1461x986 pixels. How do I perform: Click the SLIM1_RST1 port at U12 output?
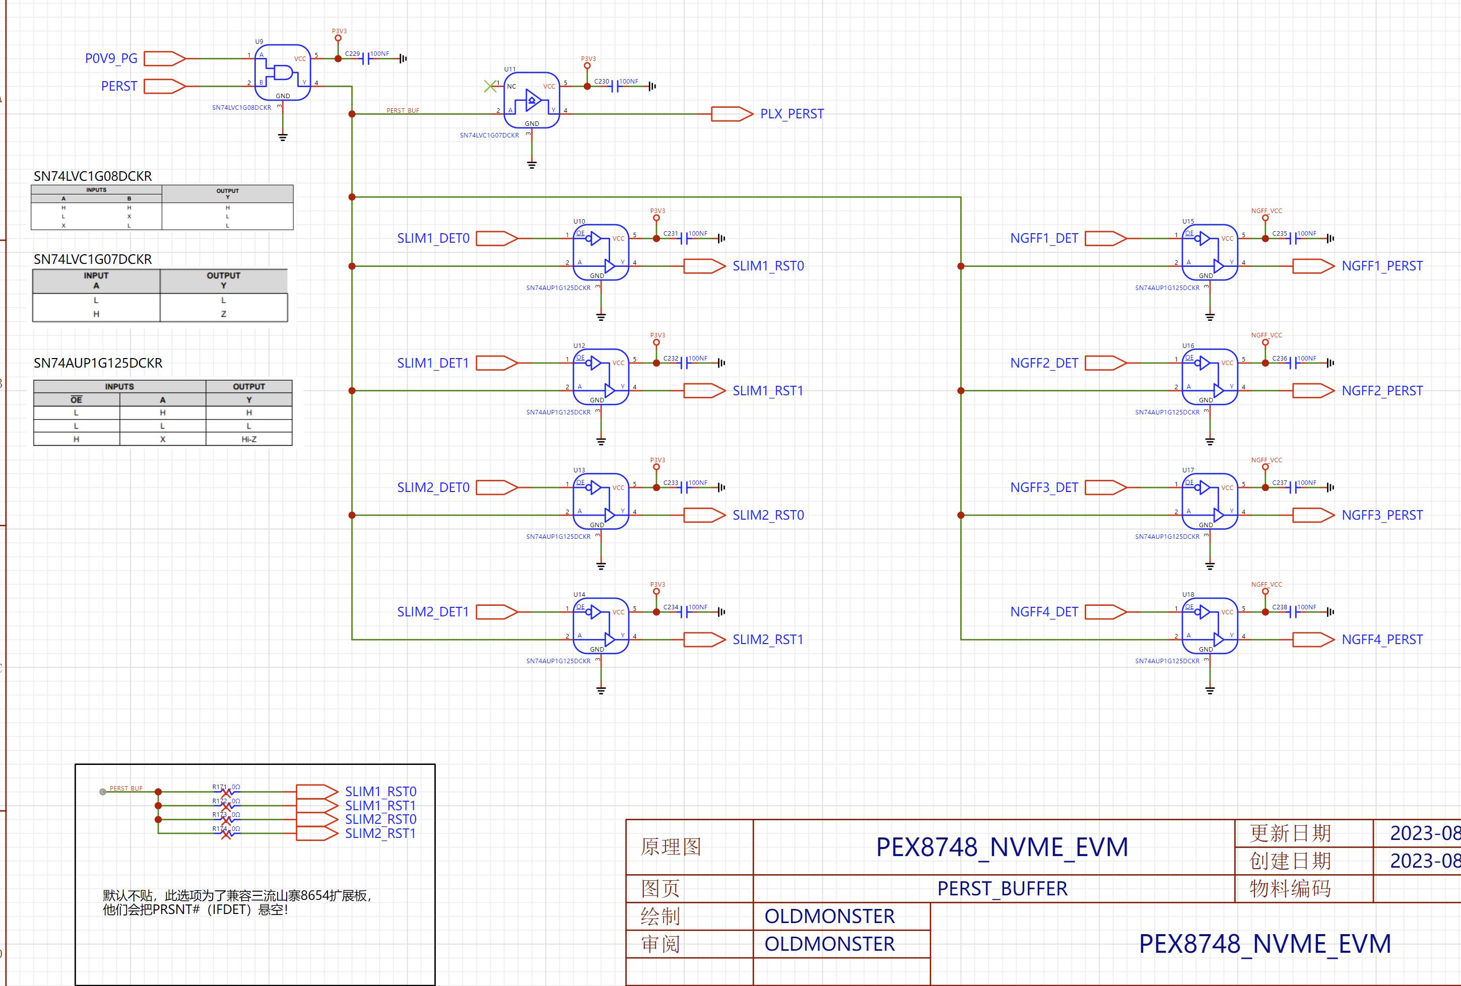(705, 390)
